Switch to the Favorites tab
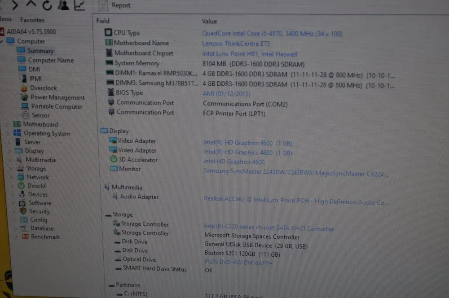This screenshot has height=298, width=449. 32,20
